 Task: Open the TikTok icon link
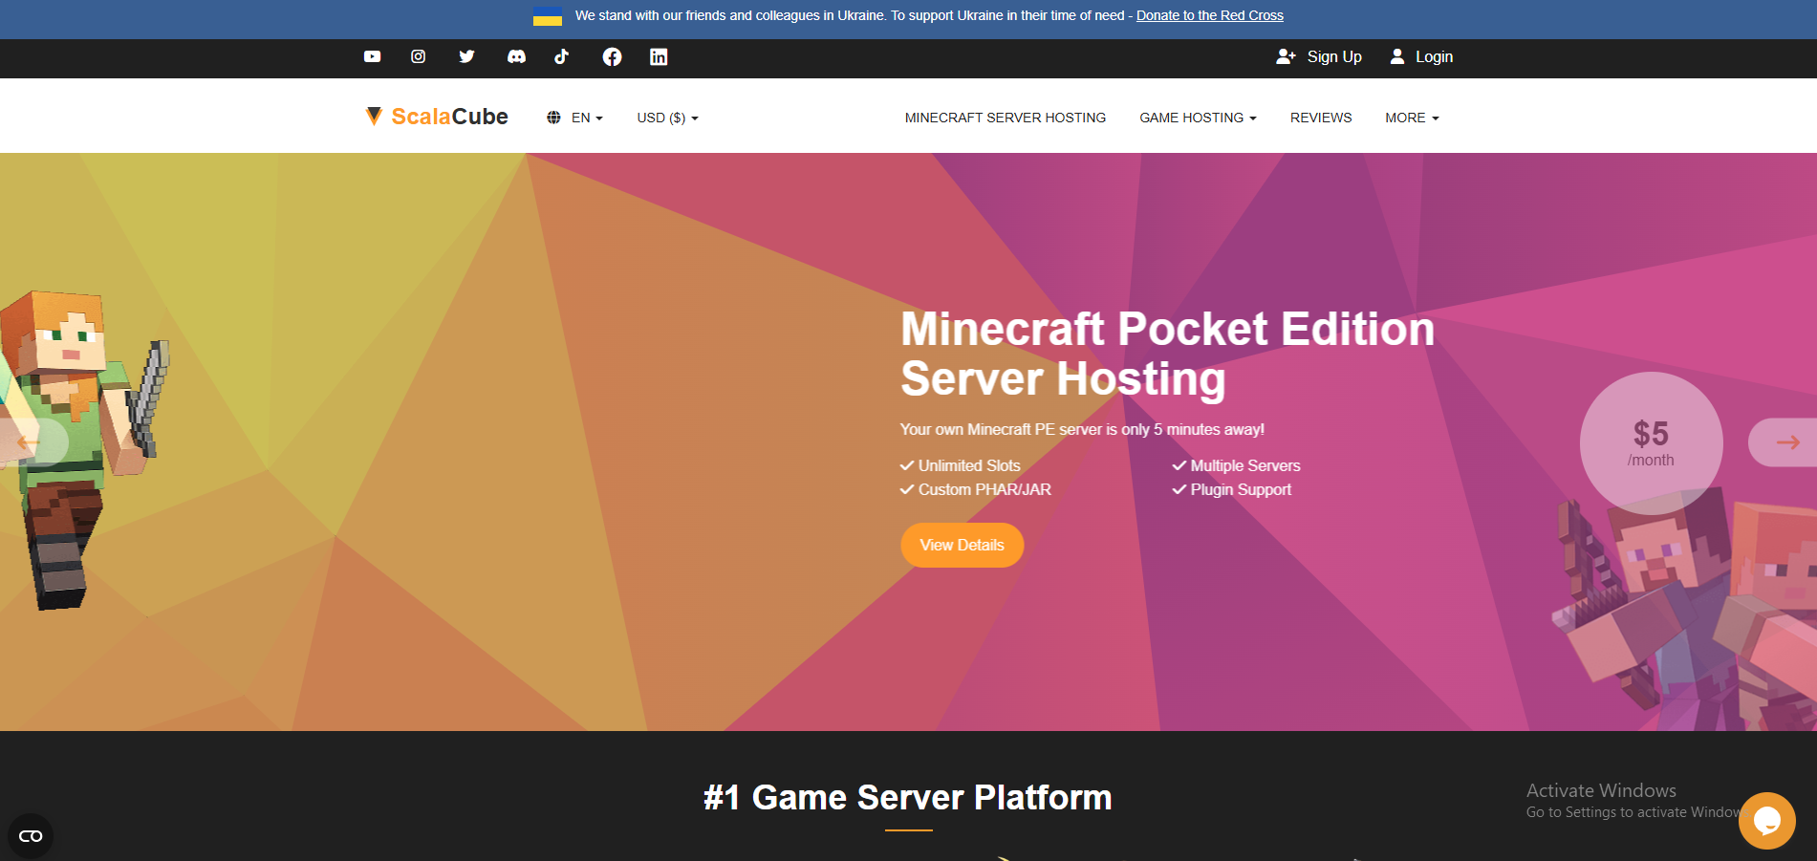[x=562, y=56]
